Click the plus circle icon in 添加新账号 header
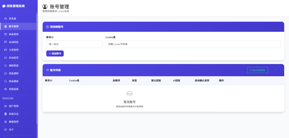The image size is (289, 138). pos(47,27)
